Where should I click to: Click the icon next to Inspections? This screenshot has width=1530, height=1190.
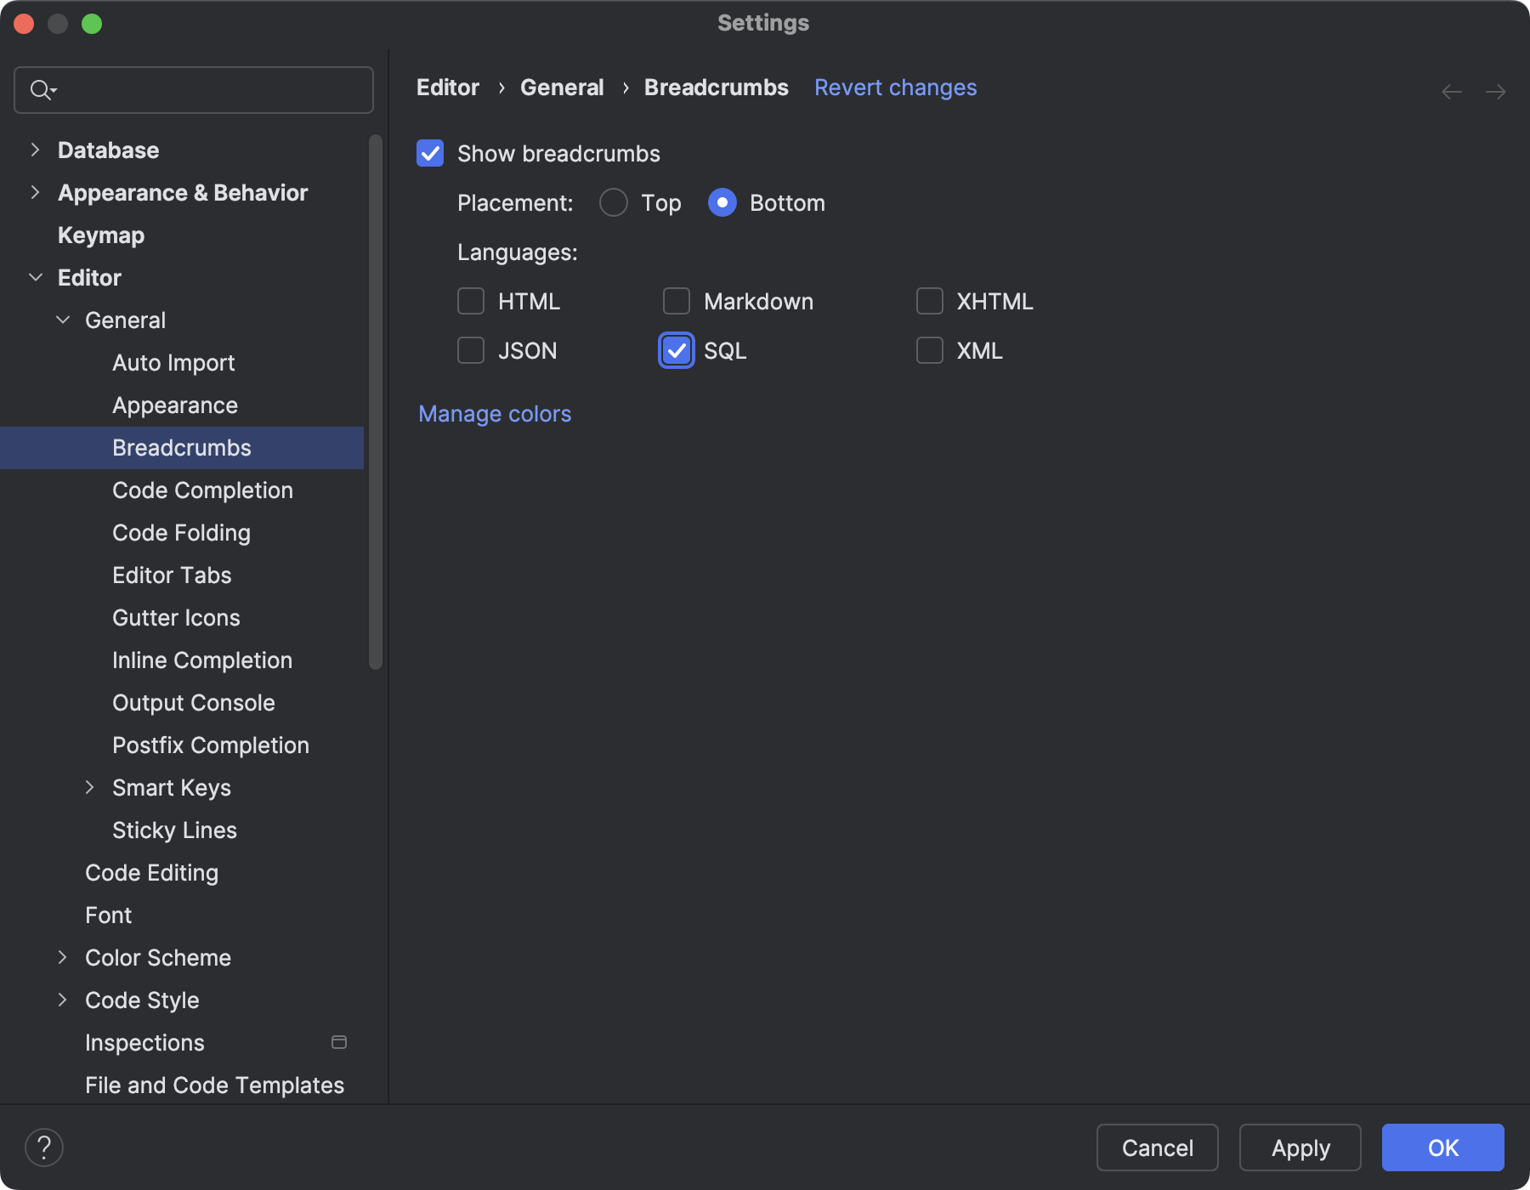(338, 1042)
